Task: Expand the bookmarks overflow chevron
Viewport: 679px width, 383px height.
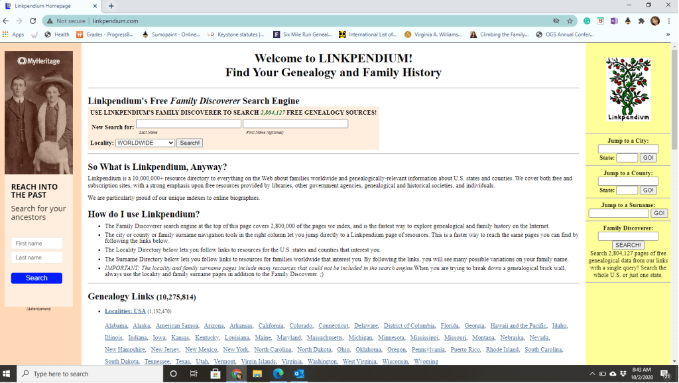Action: coord(669,35)
